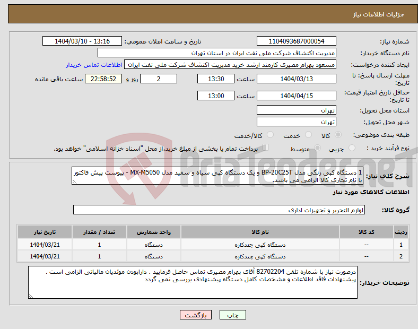Click the بازگشت back button
The height and width of the screenshot is (329, 418).
click(196, 315)
